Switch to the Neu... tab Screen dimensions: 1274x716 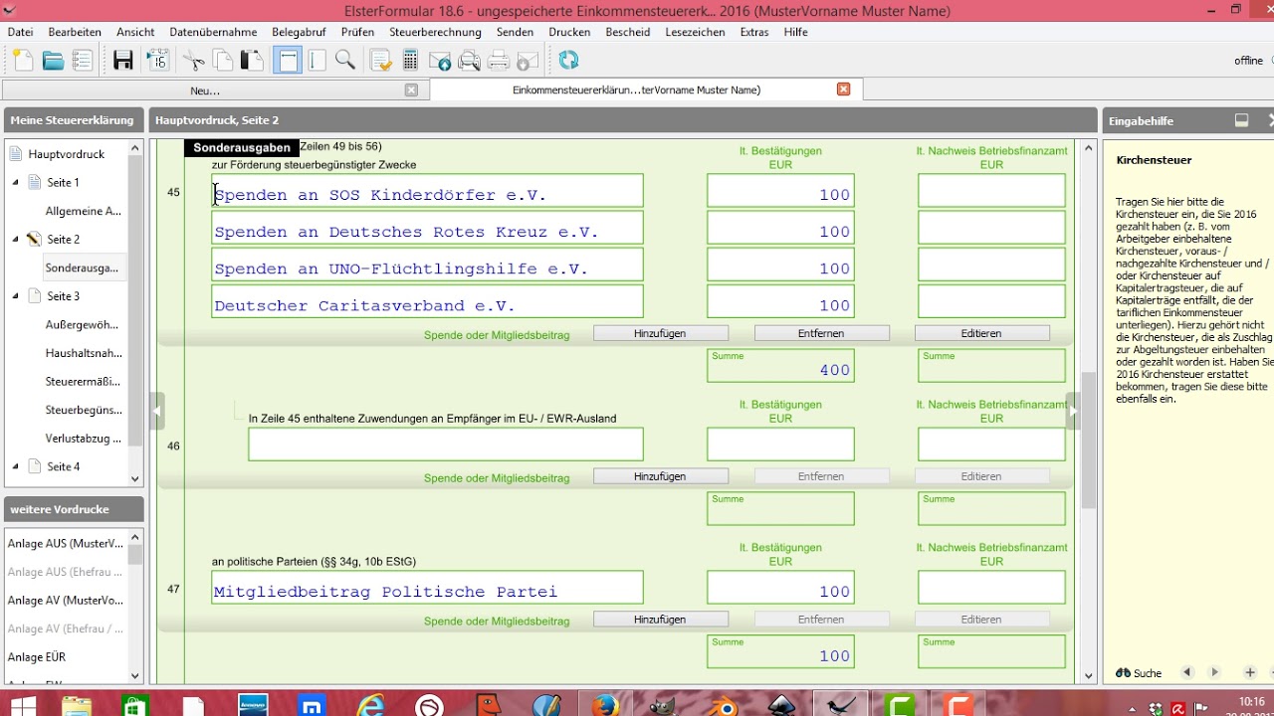pyautogui.click(x=205, y=89)
